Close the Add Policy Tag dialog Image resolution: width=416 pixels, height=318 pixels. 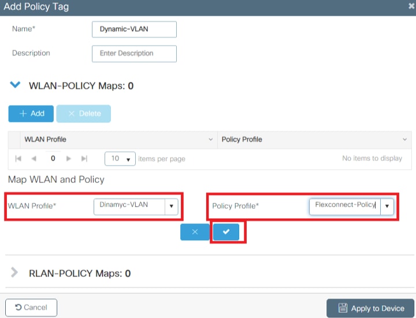click(411, 6)
